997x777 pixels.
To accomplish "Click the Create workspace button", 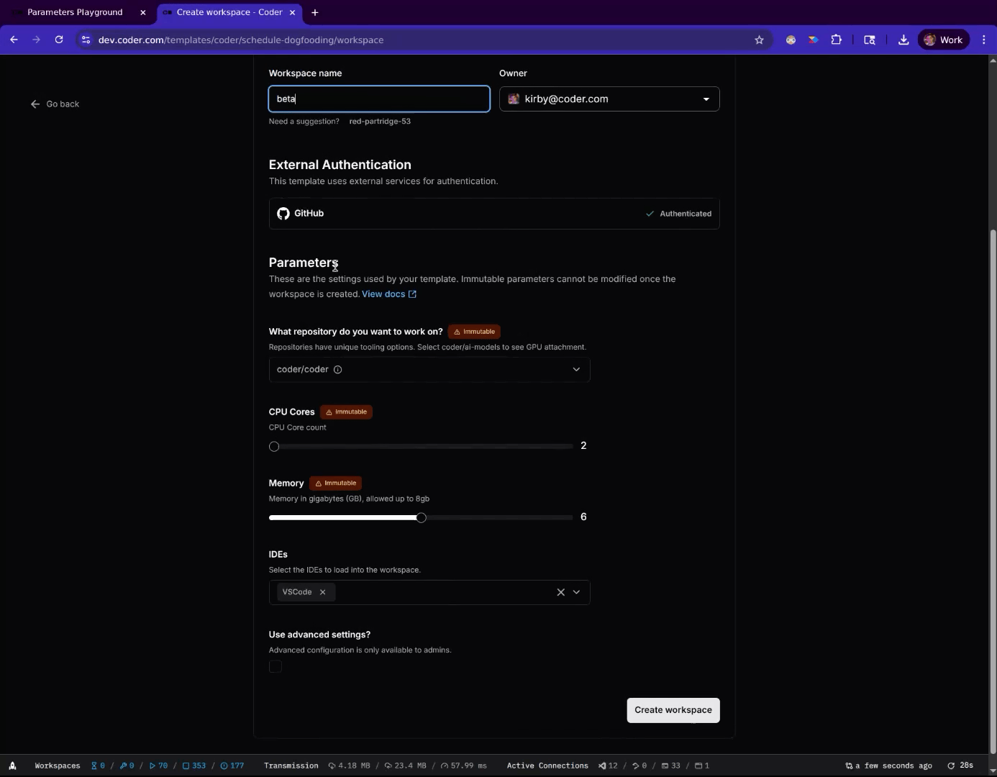I will coord(673,710).
